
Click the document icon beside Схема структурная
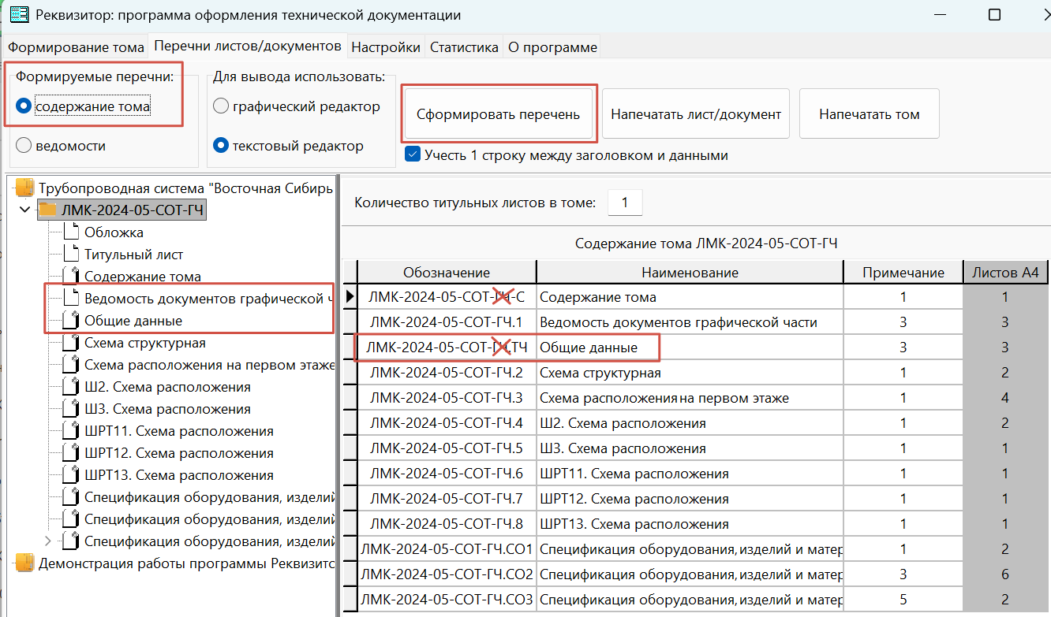(x=72, y=343)
